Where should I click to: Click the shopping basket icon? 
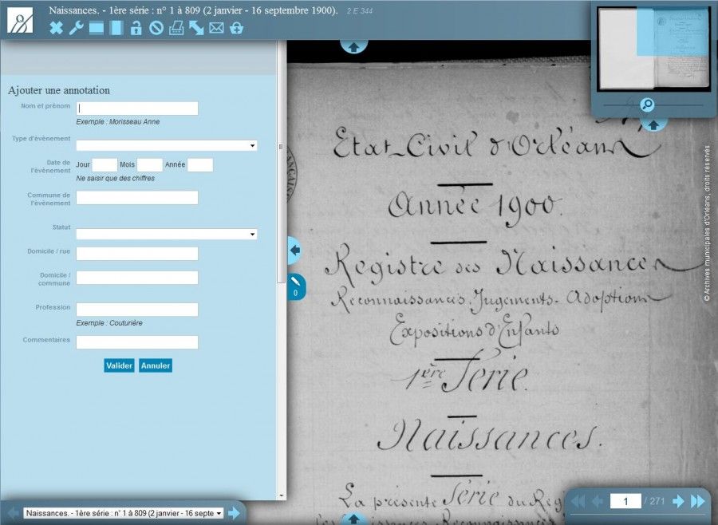point(236,29)
